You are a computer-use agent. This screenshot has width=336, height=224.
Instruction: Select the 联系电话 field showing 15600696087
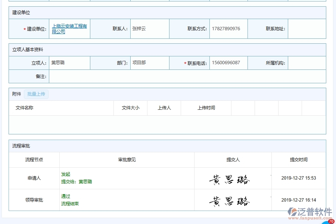[228, 63]
